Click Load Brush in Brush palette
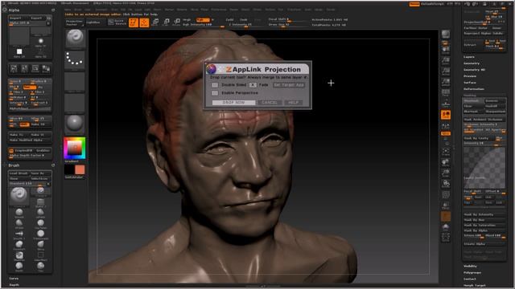This screenshot has width=515, height=289. coord(19,173)
